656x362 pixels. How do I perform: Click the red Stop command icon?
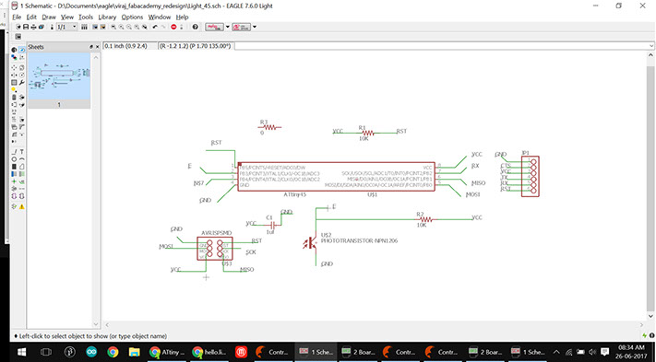pyautogui.click(x=173, y=27)
